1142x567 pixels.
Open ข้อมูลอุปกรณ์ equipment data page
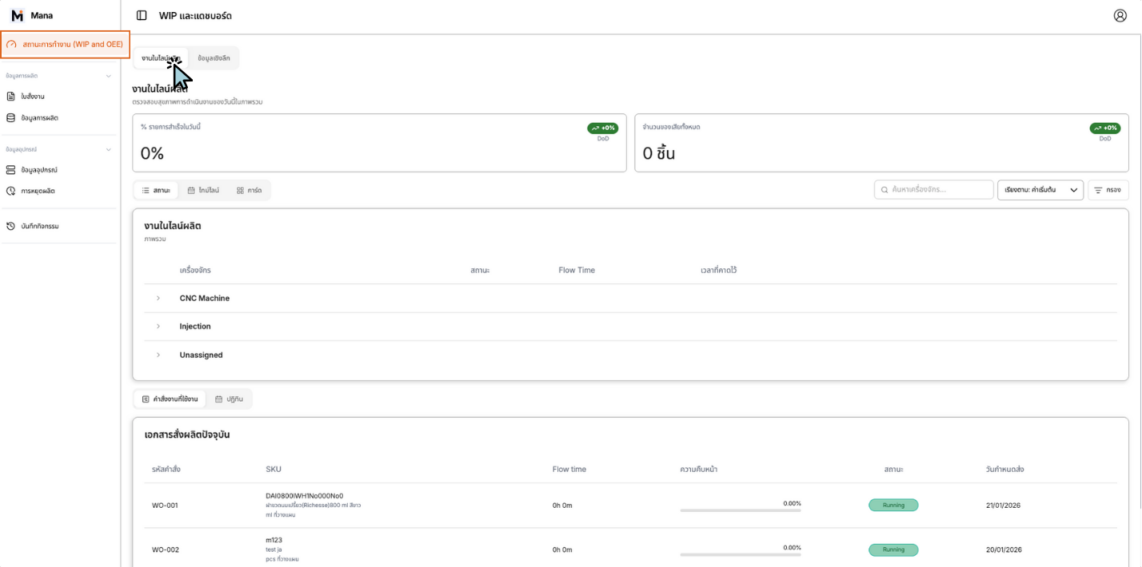39,170
